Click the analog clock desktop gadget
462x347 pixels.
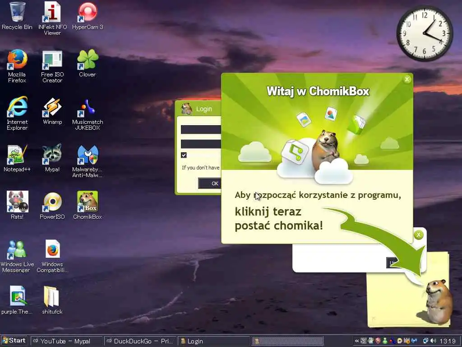425,33
